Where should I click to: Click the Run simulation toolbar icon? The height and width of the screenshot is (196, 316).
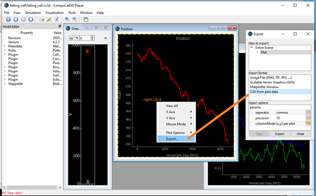coord(8,19)
